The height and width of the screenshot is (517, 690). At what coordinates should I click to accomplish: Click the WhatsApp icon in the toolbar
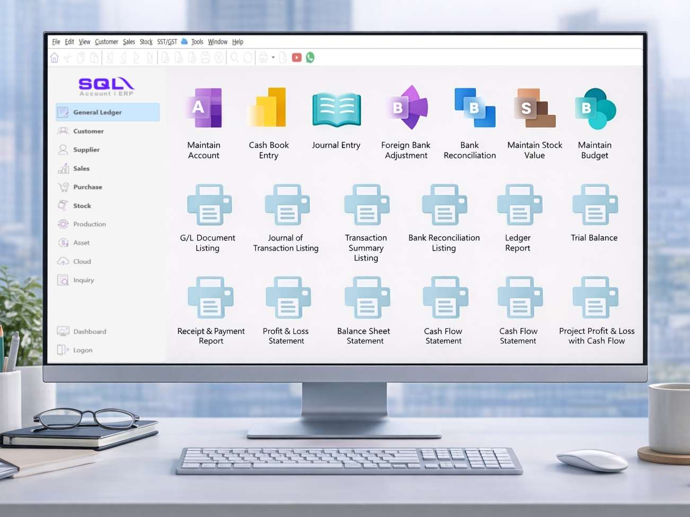[x=309, y=57]
